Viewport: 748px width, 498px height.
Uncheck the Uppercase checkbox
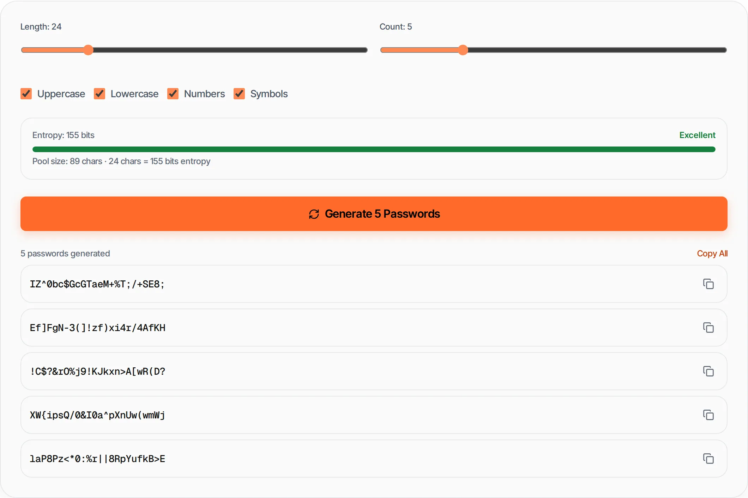(x=26, y=94)
